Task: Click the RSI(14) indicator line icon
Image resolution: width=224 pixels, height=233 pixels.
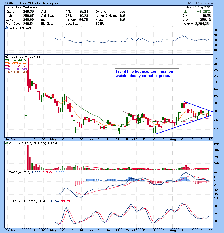Action: click(6, 28)
